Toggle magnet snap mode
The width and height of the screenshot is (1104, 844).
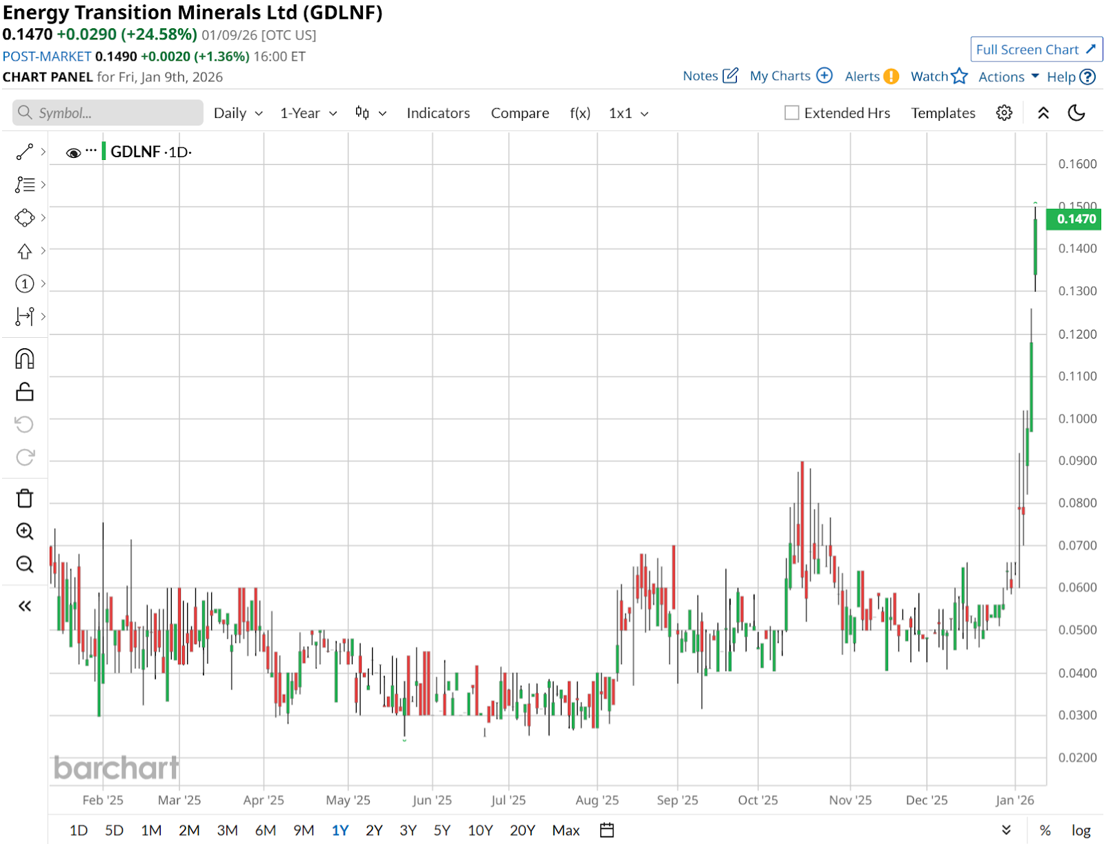click(25, 359)
